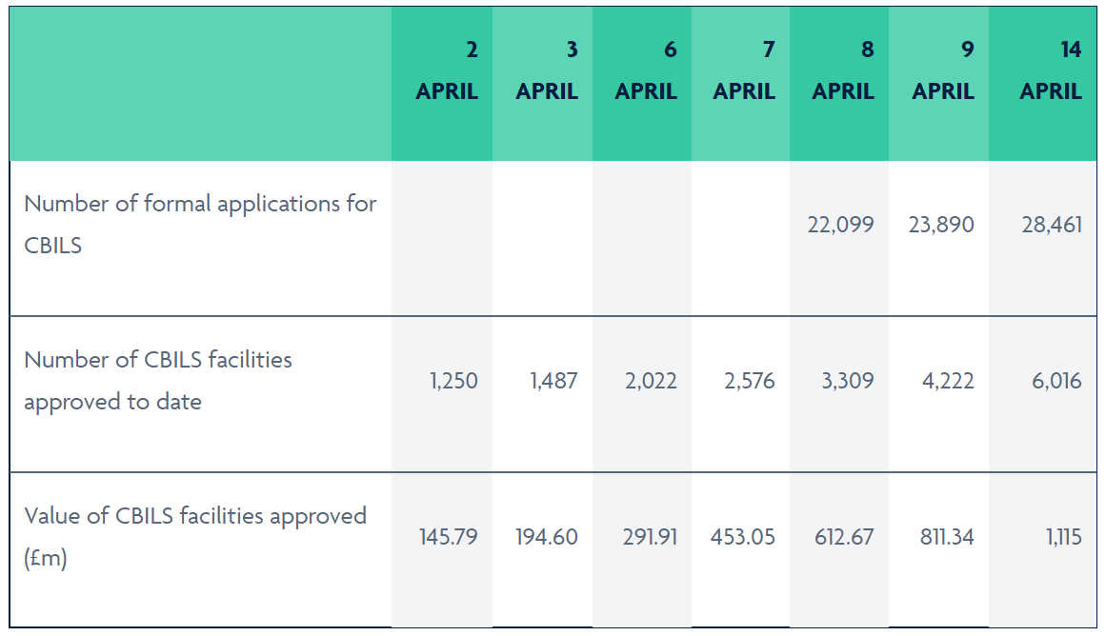
Task: Select the 14 April column header
Action: tap(1051, 71)
